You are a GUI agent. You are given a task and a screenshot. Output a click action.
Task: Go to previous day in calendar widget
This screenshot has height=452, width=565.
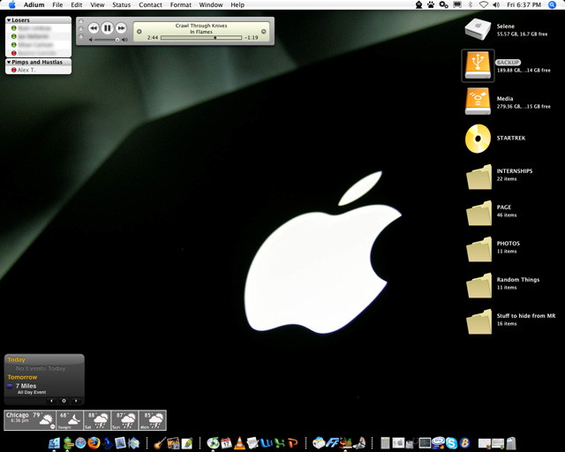click(x=51, y=401)
